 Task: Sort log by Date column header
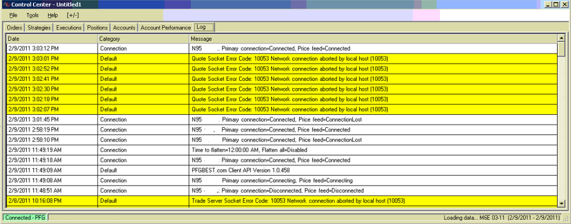(51, 39)
